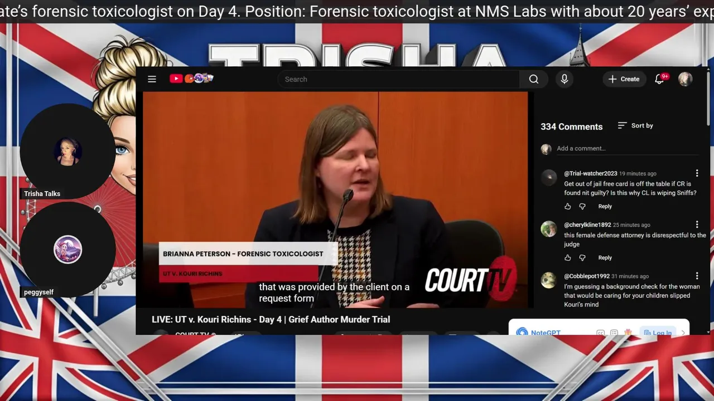Go to YouTube home via logo
The height and width of the screenshot is (401, 714).
tap(191, 79)
